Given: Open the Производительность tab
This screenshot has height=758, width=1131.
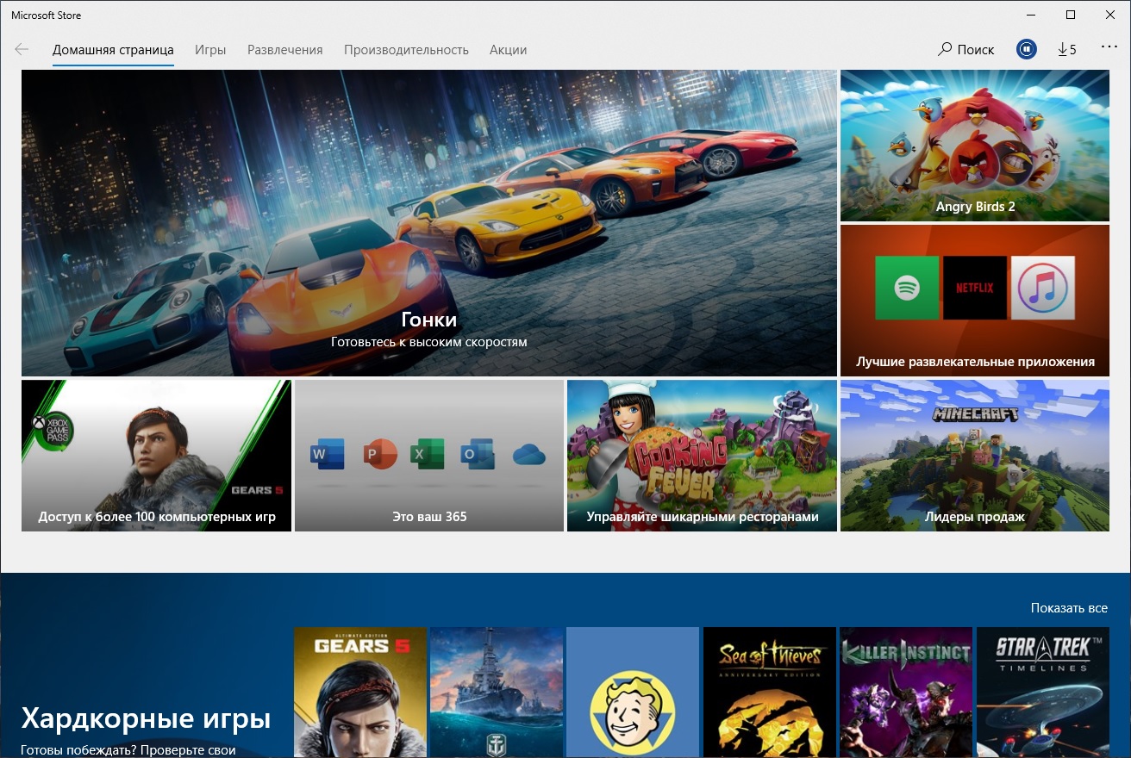Looking at the screenshot, I should 406,50.
